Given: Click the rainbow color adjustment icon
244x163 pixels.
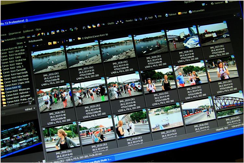Looking at the screenshot, I should click(x=38, y=35).
